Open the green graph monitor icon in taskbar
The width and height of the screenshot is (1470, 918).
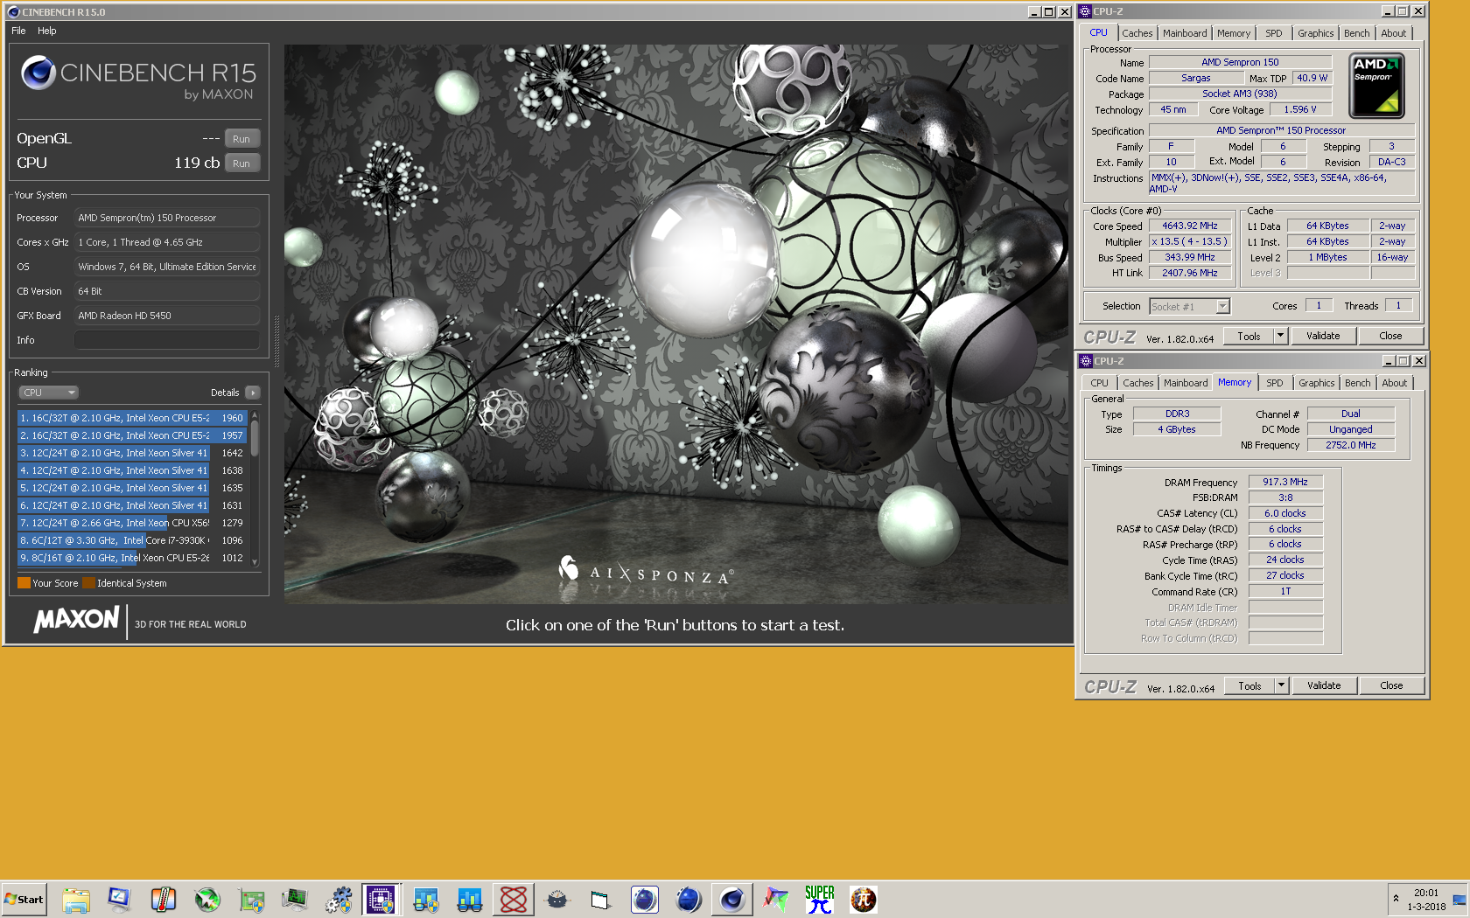(295, 900)
